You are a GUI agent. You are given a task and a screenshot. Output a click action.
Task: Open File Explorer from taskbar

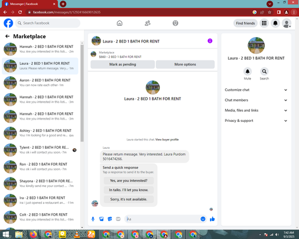tap(19, 234)
